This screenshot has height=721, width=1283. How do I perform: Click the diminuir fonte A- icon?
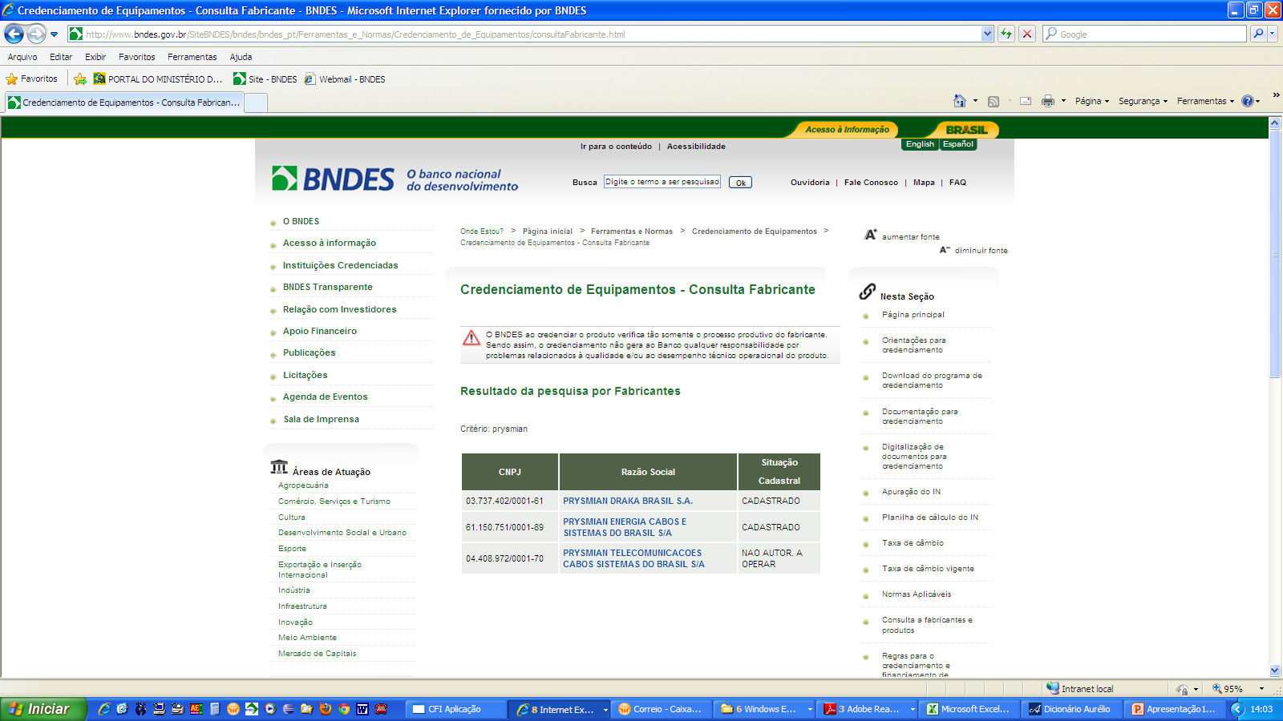945,250
